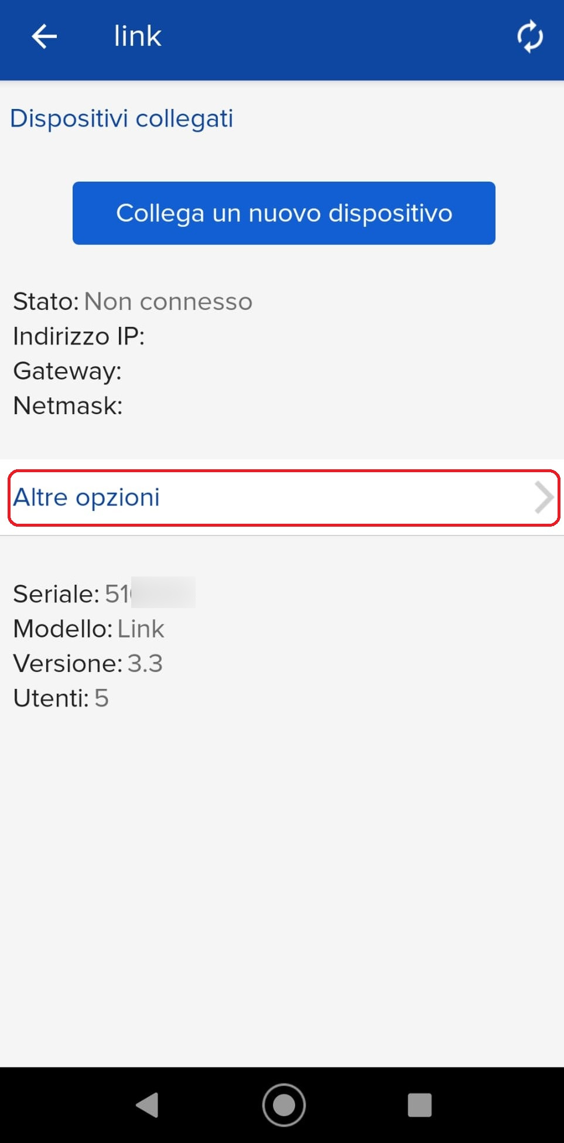This screenshot has width=564, height=1143.
Task: Tap the Android back navigation button
Action: (147, 1105)
